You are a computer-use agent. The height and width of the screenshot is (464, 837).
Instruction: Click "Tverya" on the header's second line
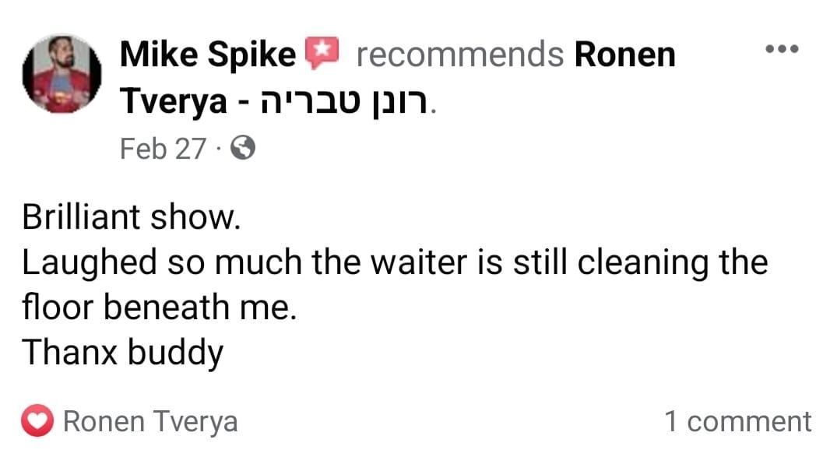click(173, 102)
